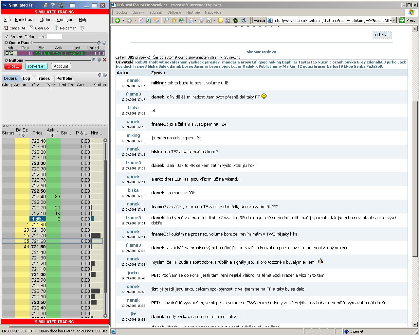
Task: Open the Soubor menu in Internet Explorer
Action: [x=122, y=12]
